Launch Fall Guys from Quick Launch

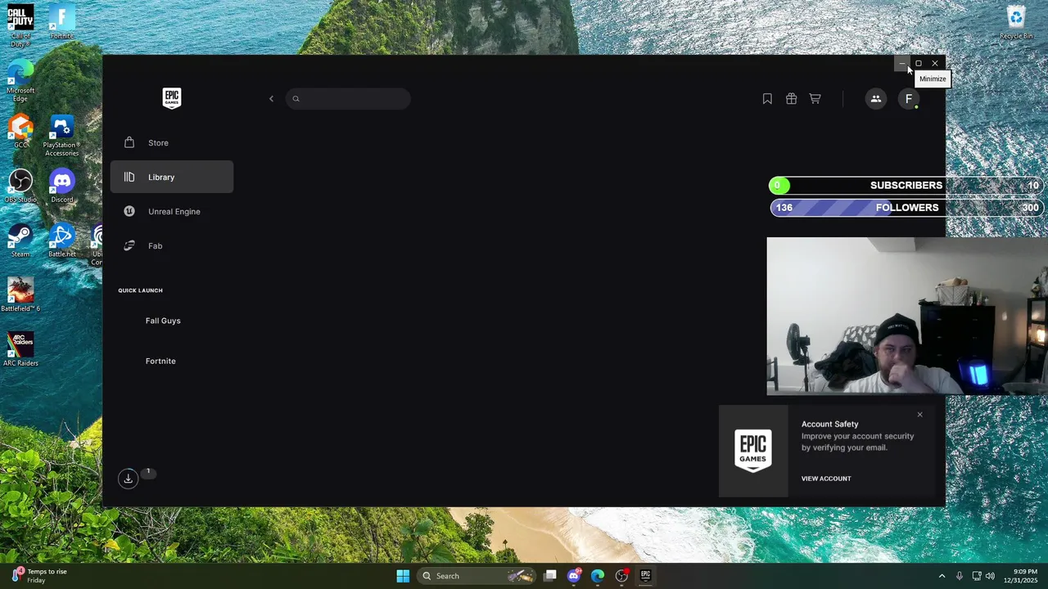[163, 321]
